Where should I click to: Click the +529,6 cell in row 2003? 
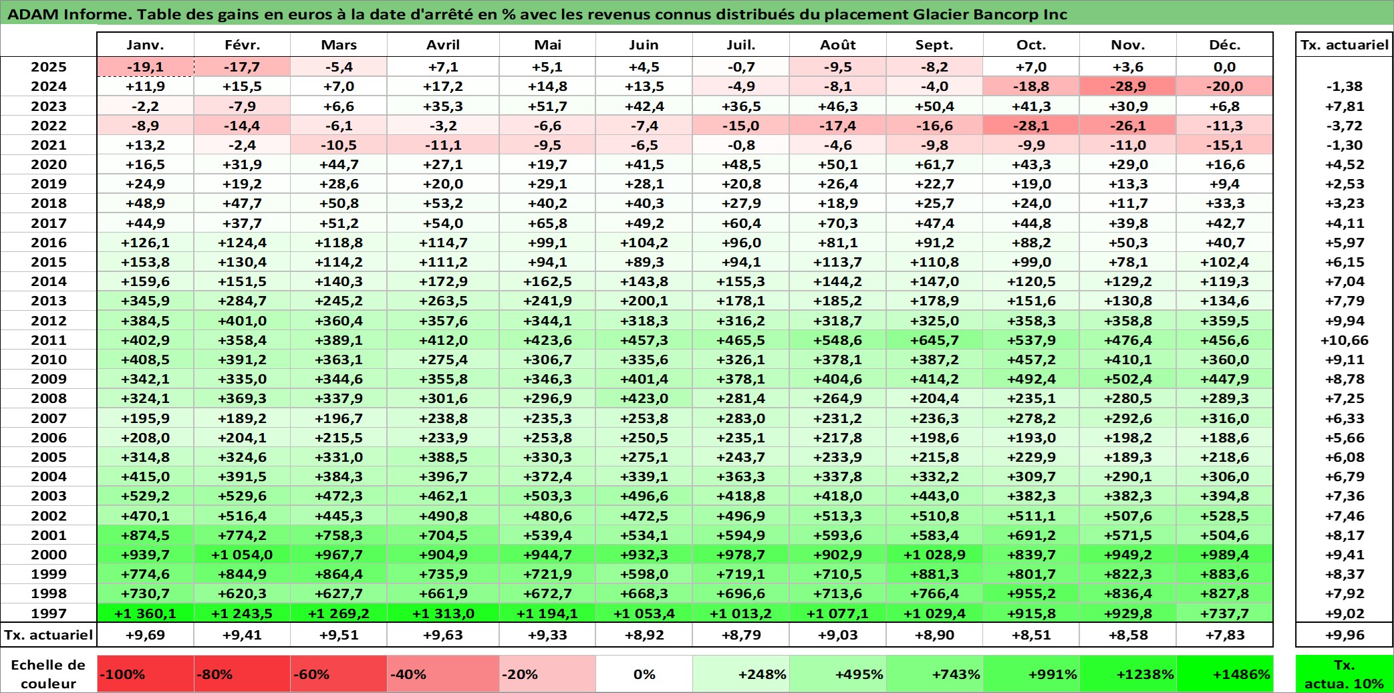[x=242, y=496]
